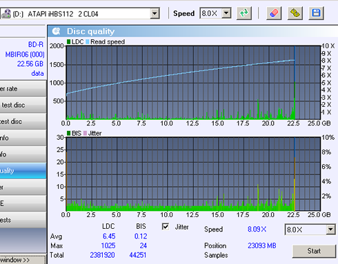Click the yellow copy disc icon
The height and width of the screenshot is (264, 338).
coord(295,13)
